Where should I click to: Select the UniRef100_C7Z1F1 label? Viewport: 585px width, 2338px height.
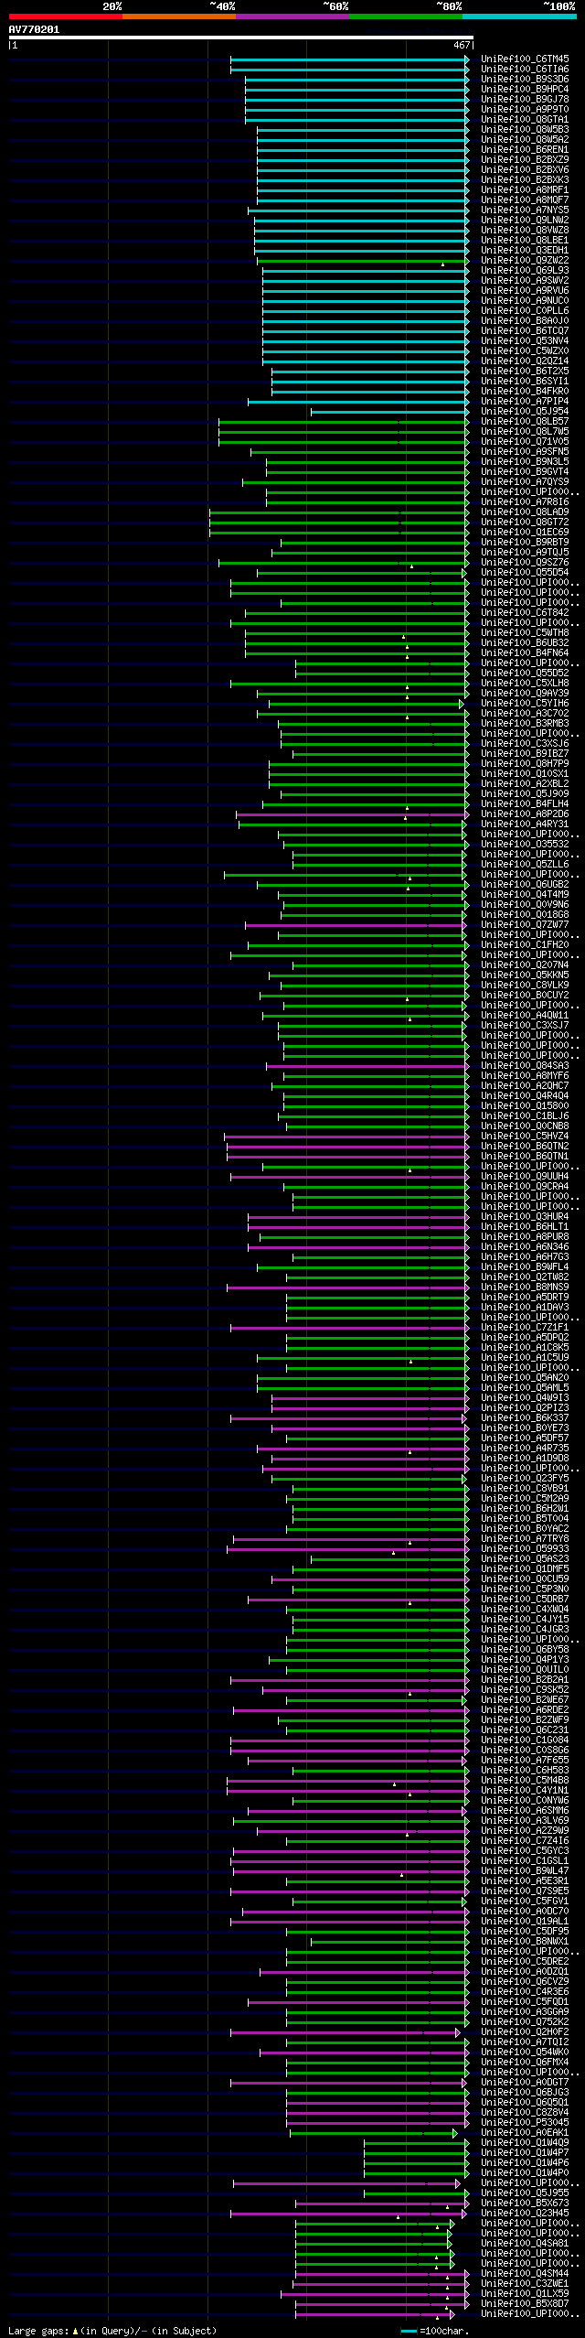click(x=525, y=1328)
